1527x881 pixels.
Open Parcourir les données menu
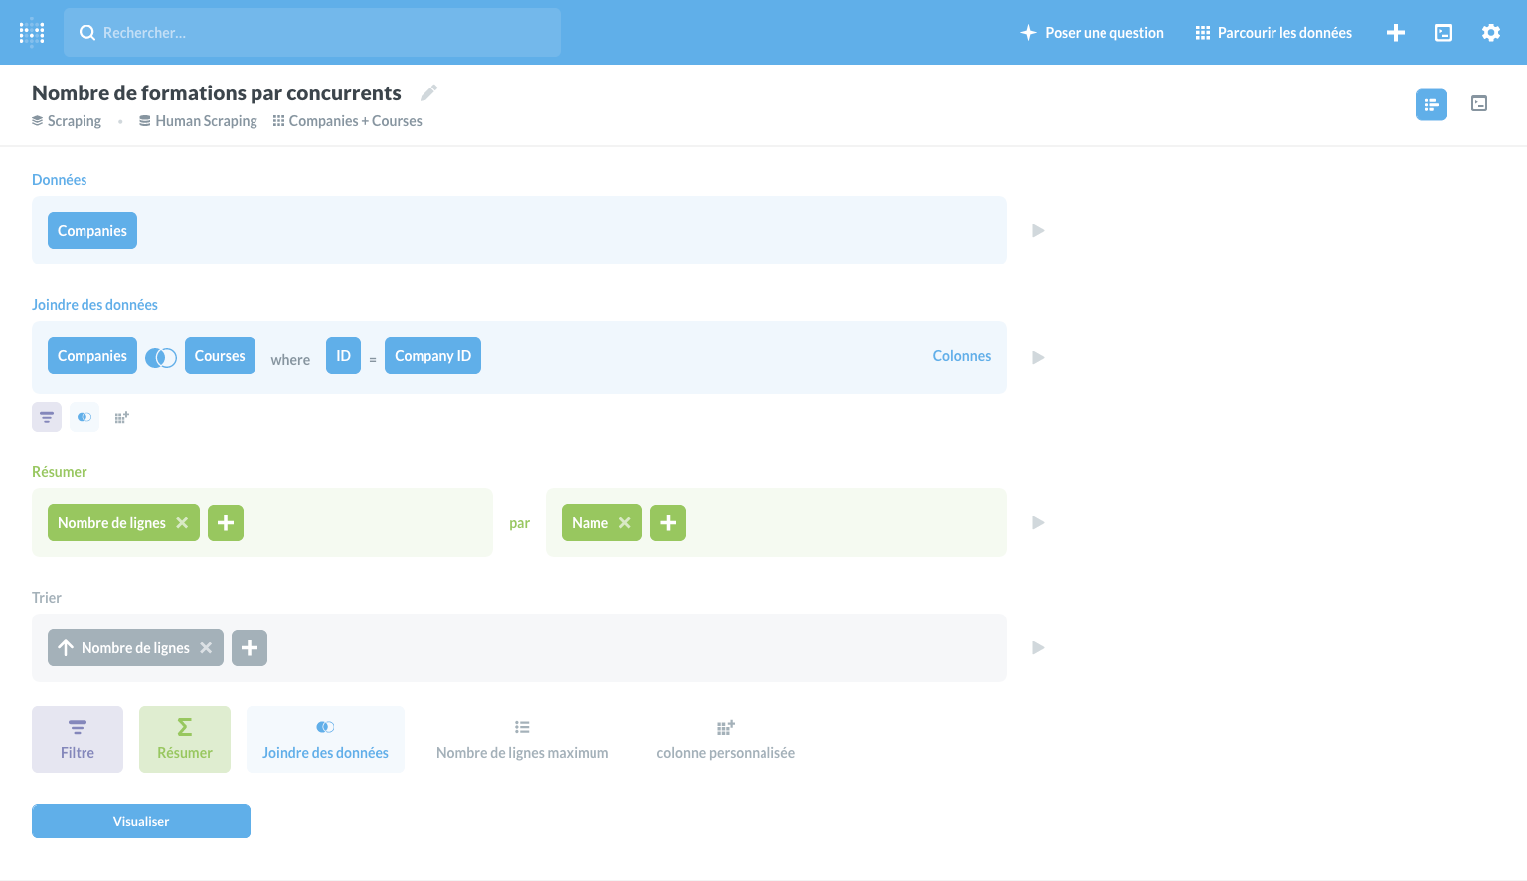1273,33
